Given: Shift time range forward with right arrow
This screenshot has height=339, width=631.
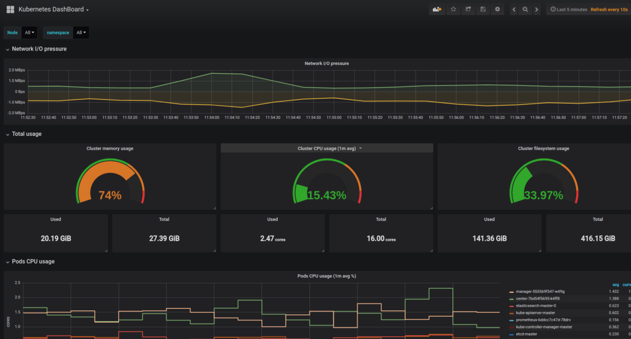Looking at the screenshot, I should click(x=536, y=9).
